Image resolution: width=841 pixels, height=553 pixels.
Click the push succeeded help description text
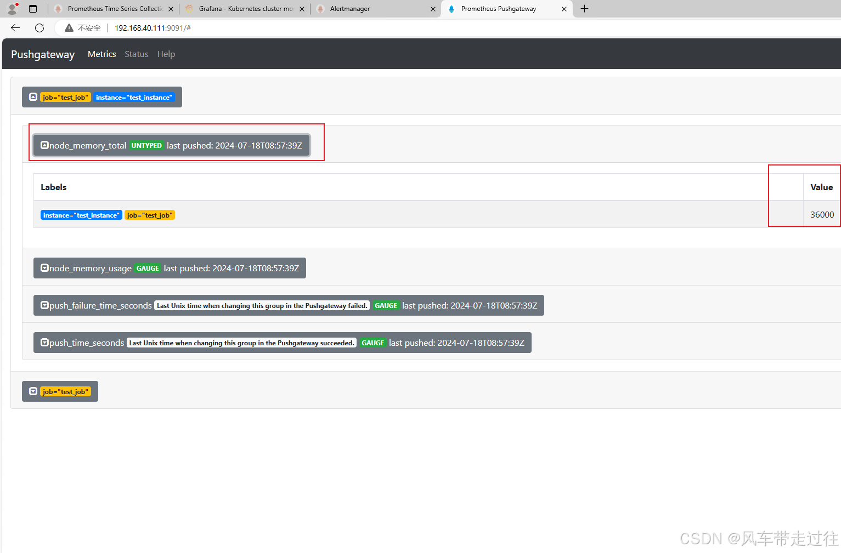[x=242, y=343]
